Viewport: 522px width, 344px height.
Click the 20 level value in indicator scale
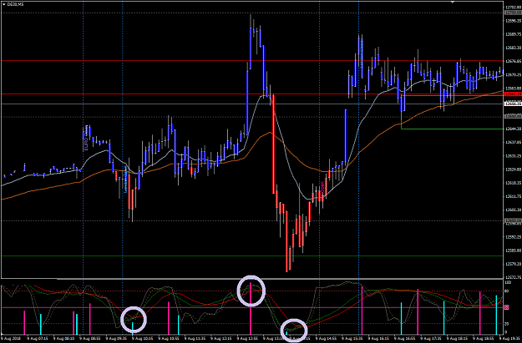pos(507,324)
